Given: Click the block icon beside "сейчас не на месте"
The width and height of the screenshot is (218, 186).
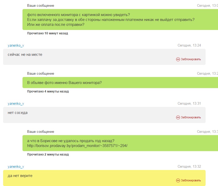Looking at the screenshot, I should pyautogui.click(x=178, y=59).
